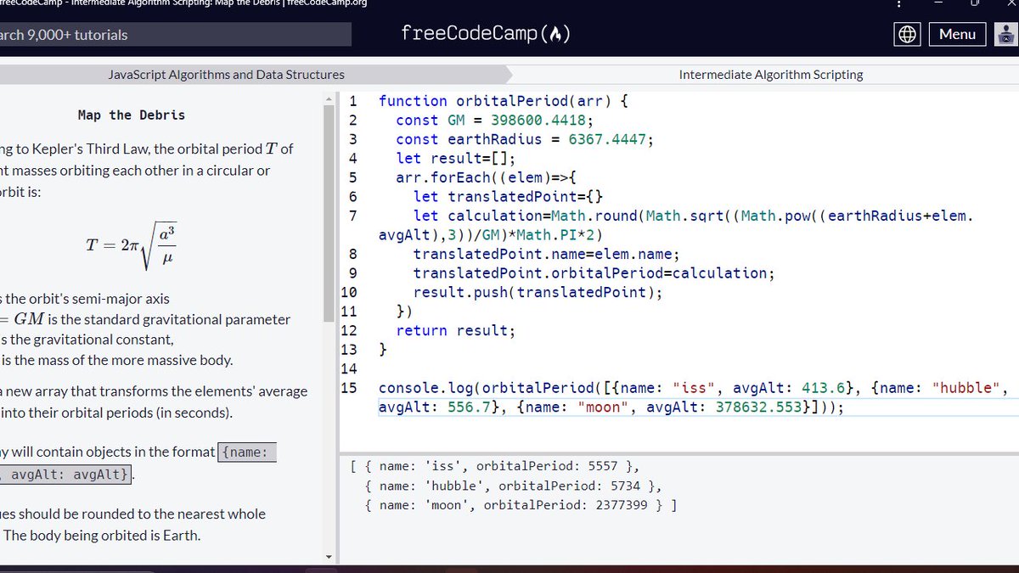
Task: Click Kepler's formula T = 2π√(a³/μ)
Action: [132, 244]
